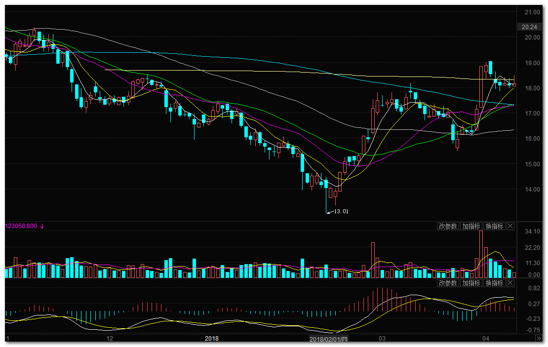548x347 pixels.
Task: Click 加指标 in the volume panel
Action: tap(471, 226)
